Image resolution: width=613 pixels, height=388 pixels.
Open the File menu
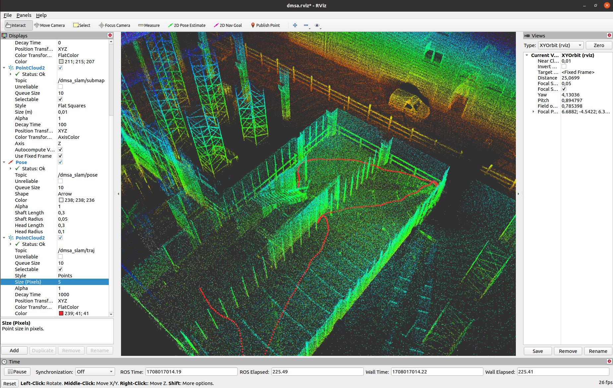point(8,15)
